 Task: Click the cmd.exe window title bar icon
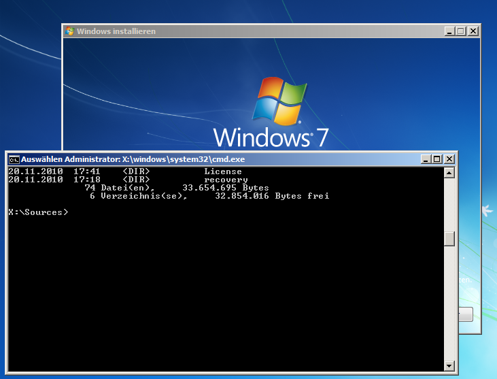[14, 159]
